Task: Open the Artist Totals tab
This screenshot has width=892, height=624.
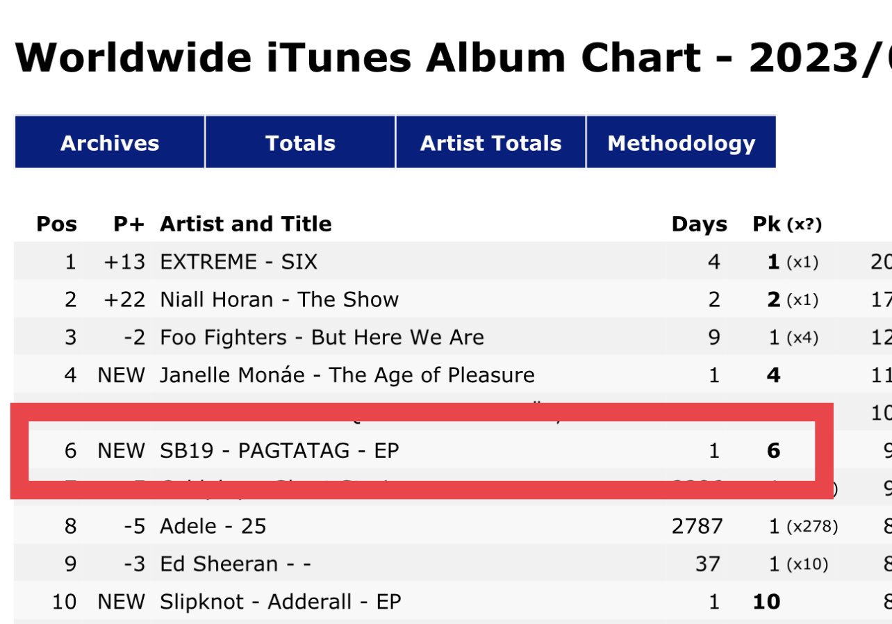Action: click(490, 142)
